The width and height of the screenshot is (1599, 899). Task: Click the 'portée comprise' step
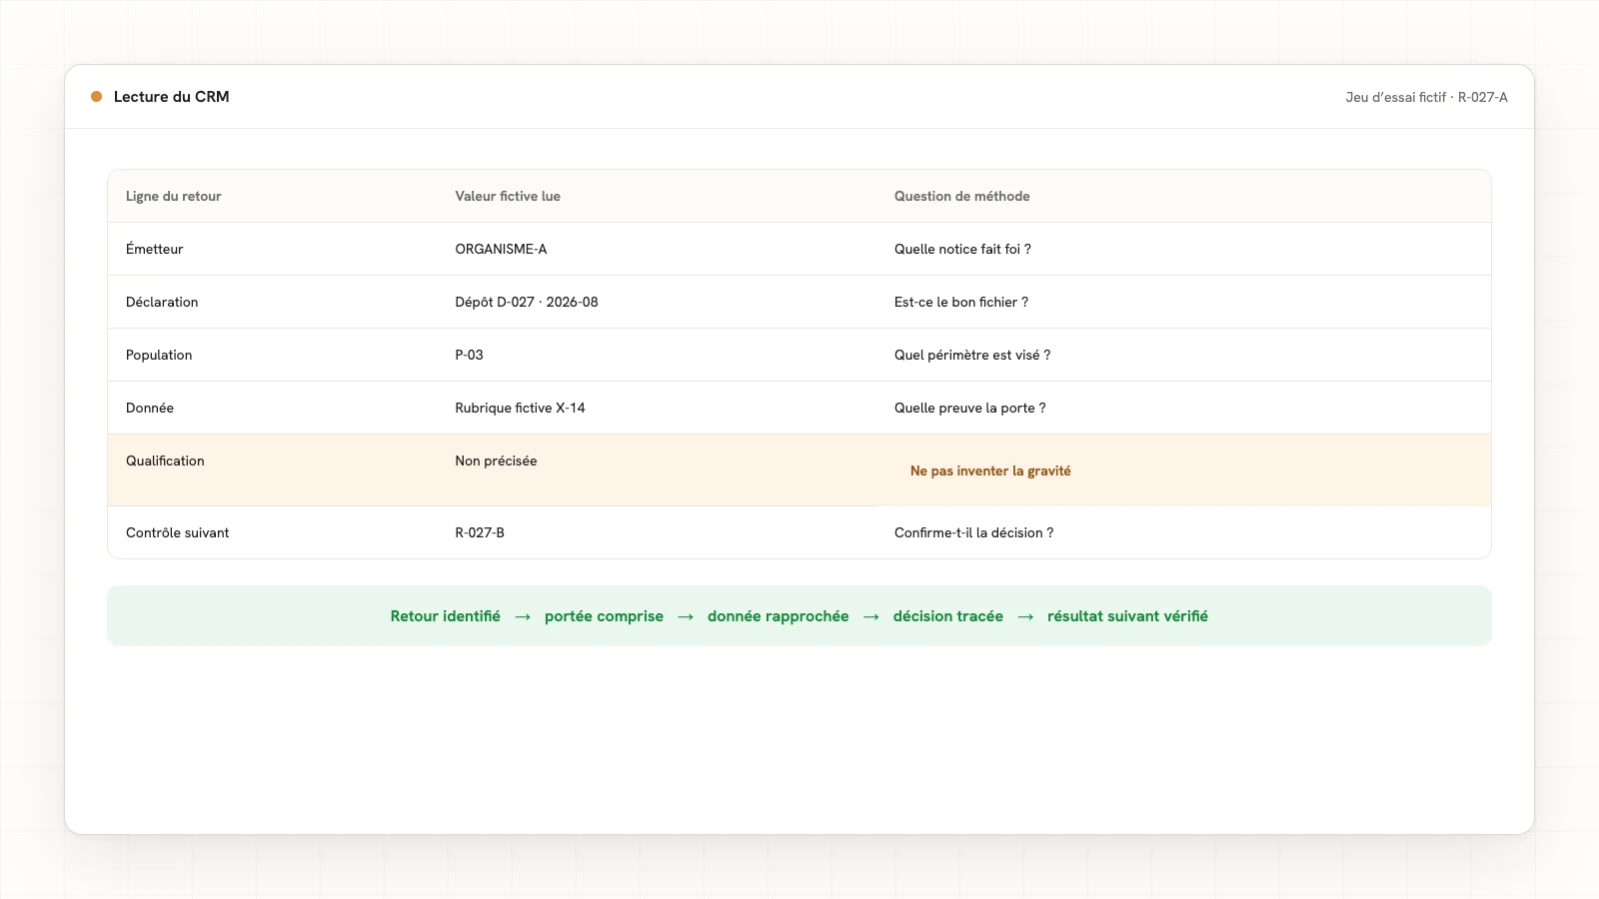click(x=604, y=616)
